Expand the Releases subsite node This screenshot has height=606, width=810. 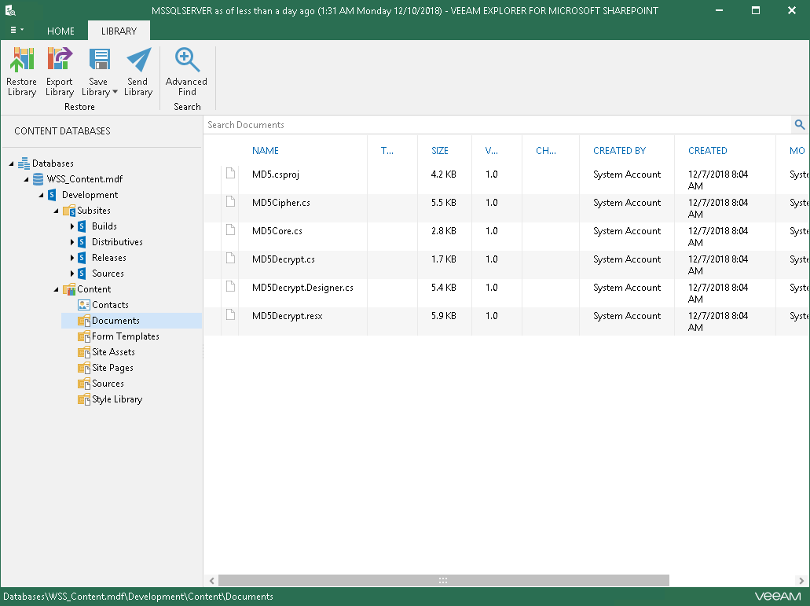click(73, 258)
